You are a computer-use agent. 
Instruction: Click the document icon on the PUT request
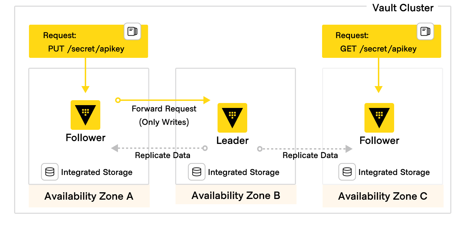[x=132, y=32]
